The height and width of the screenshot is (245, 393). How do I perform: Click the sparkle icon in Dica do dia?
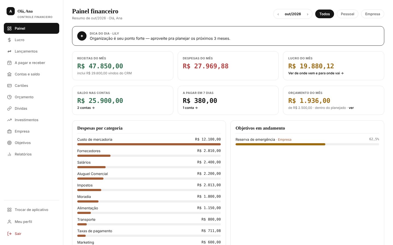coord(82,36)
